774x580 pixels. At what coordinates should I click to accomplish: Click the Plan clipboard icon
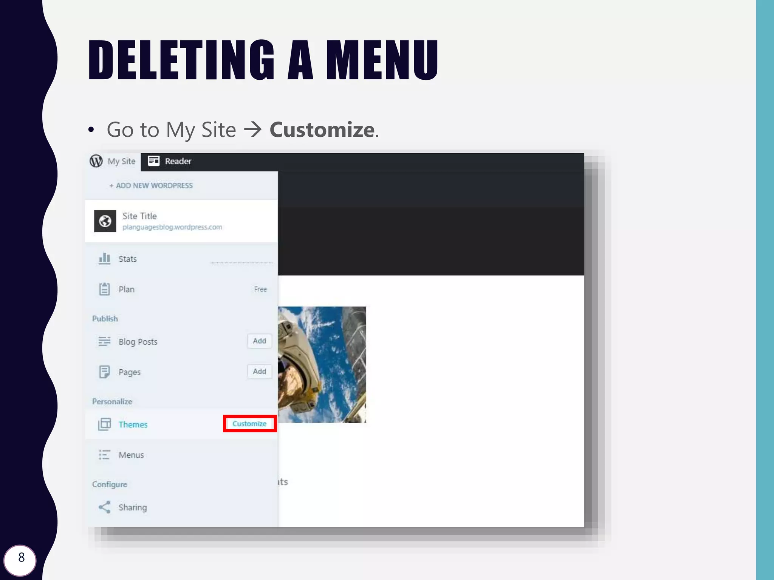pyautogui.click(x=104, y=289)
